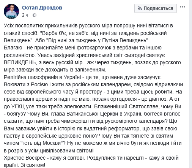This screenshot has width=192, height=168.
Task: Click the word 'Благаю' starting the second paragraph
Action: (x=13, y=48)
